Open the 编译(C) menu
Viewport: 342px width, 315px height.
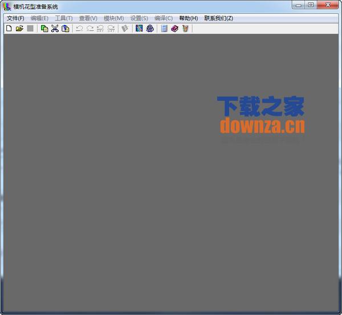point(164,18)
